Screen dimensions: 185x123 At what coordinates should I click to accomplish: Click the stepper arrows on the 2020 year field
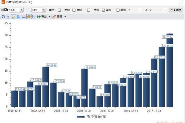tap(44, 10)
